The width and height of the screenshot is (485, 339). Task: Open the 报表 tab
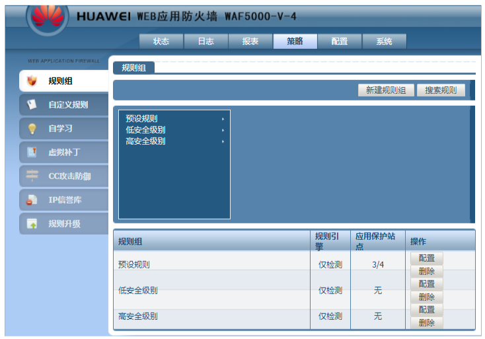click(x=250, y=41)
